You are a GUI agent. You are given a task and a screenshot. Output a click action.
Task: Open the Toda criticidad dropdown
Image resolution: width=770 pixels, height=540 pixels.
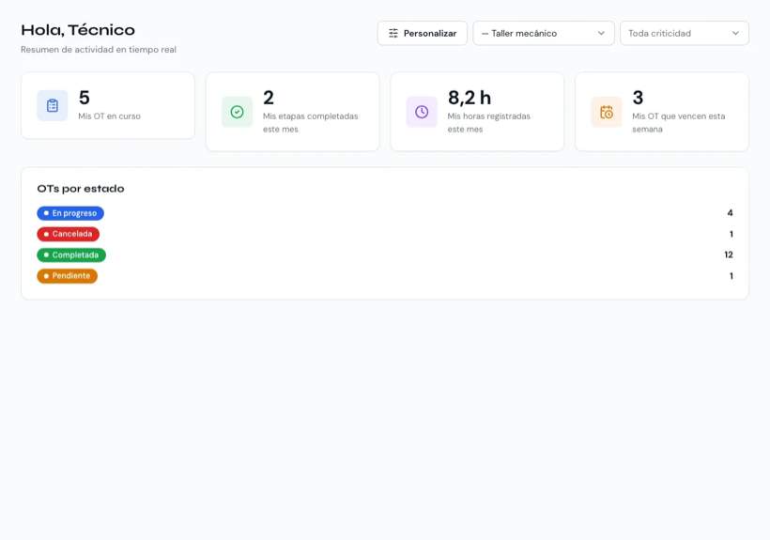tap(684, 34)
